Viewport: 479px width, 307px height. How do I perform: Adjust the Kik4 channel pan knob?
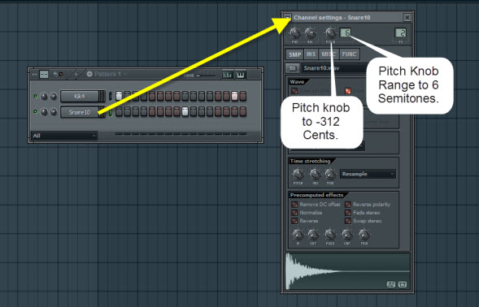44,97
